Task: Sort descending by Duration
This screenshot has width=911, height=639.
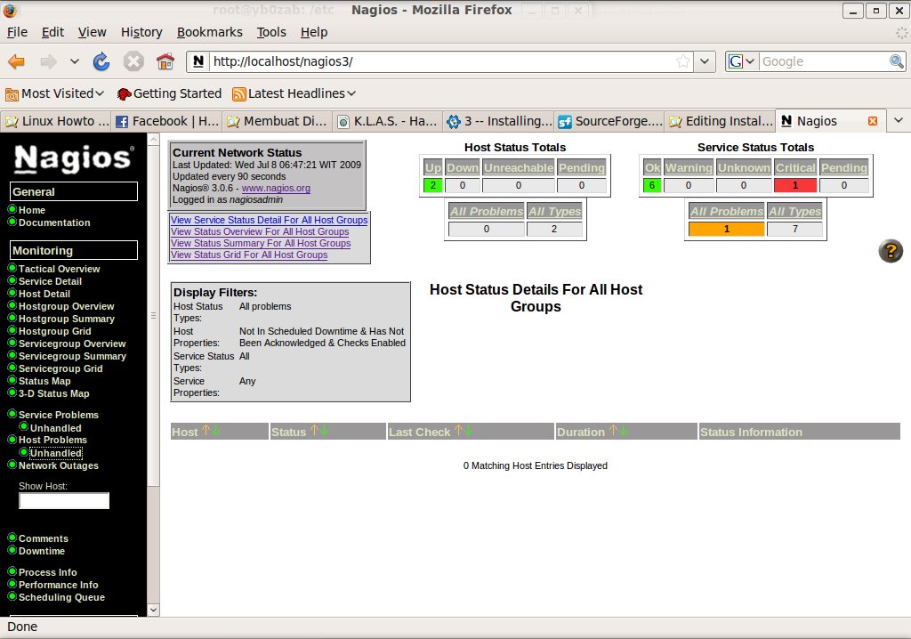Action: (623, 430)
